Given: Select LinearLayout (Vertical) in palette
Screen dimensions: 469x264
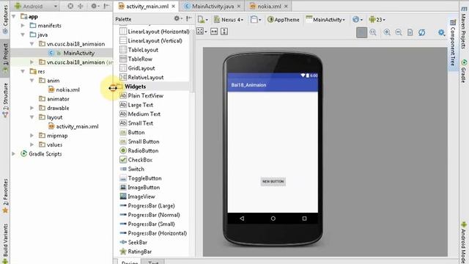Looking at the screenshot, I should point(151,41).
